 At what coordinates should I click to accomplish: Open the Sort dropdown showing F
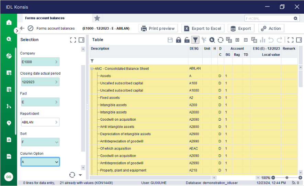(40, 142)
